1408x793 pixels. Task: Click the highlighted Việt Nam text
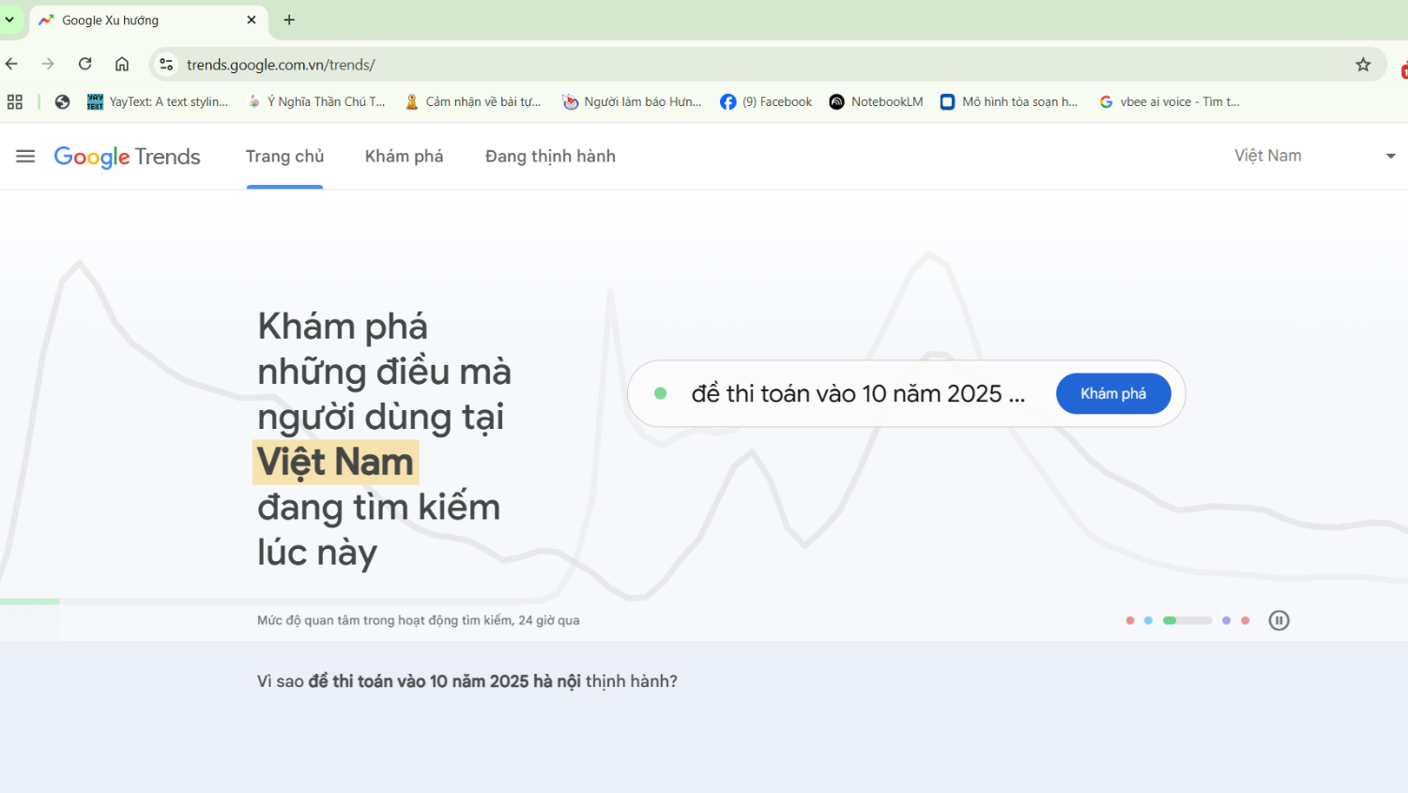(335, 462)
